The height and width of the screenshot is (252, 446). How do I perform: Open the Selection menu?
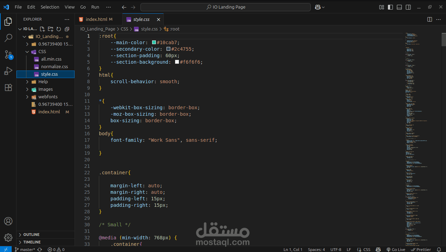coord(50,7)
